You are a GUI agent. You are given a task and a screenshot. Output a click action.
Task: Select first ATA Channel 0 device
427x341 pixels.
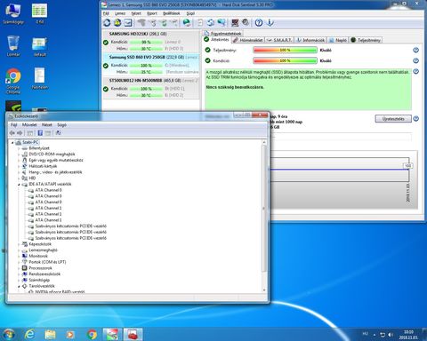pyautogui.click(x=45, y=190)
